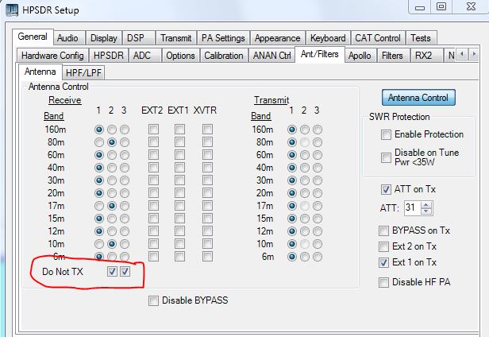Check EXT2 for 30m receive band
Viewport: 489px width, 337px height.
tap(153, 180)
